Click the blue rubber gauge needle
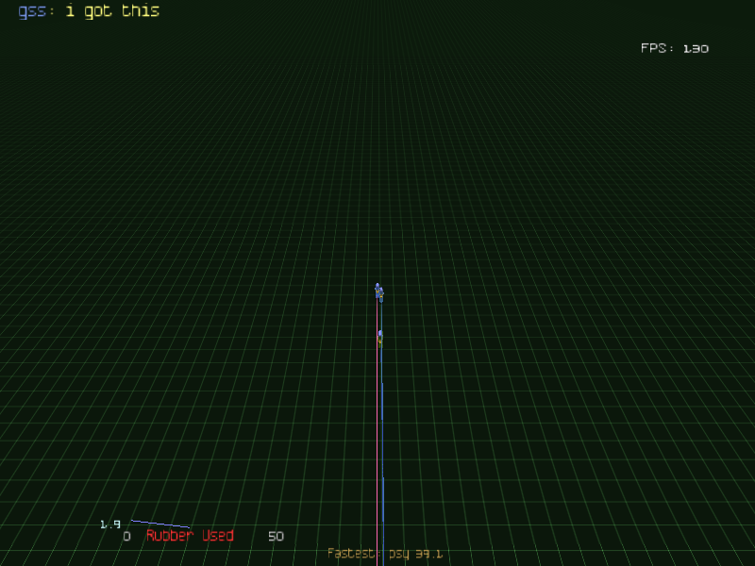 click(160, 524)
